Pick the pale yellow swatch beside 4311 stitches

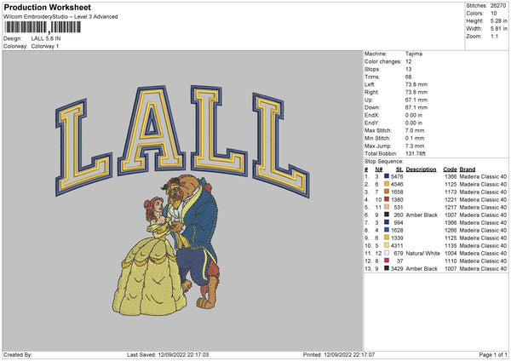pos(387,245)
